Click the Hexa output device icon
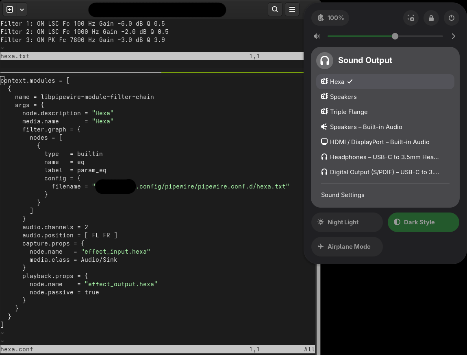Image resolution: width=467 pixels, height=355 pixels. pos(324,81)
